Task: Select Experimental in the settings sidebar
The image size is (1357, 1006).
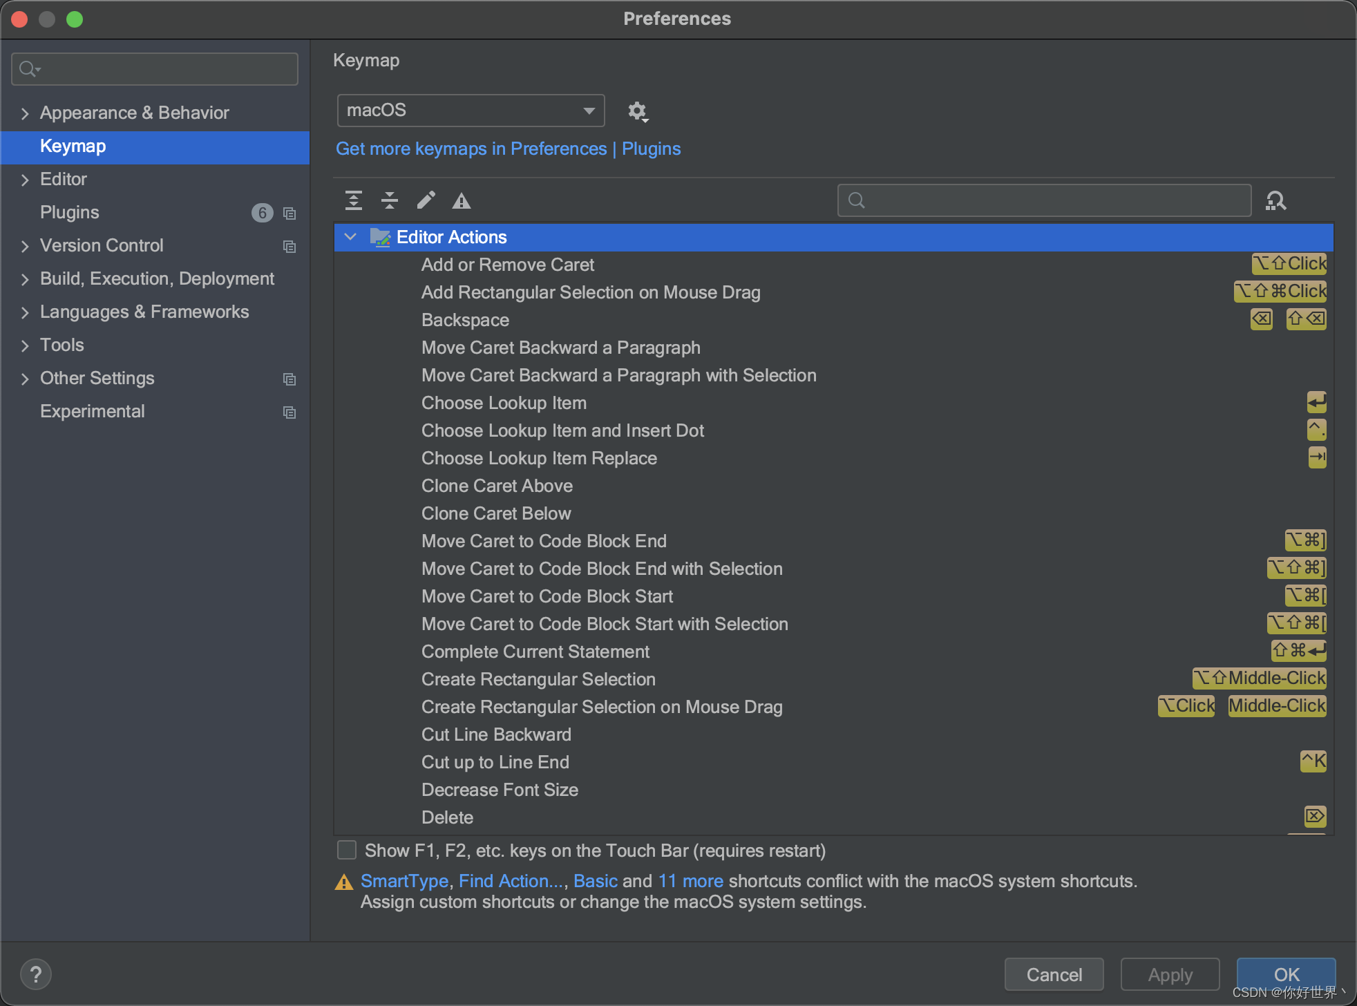Action: [93, 411]
